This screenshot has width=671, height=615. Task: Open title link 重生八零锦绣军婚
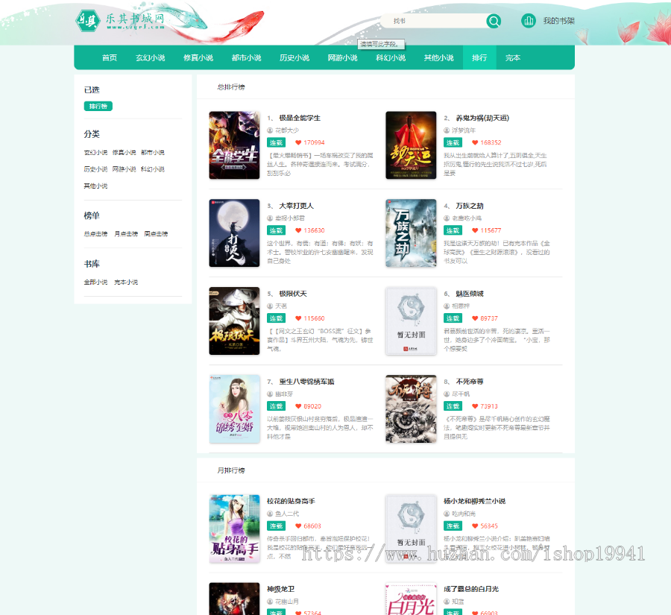point(306,382)
